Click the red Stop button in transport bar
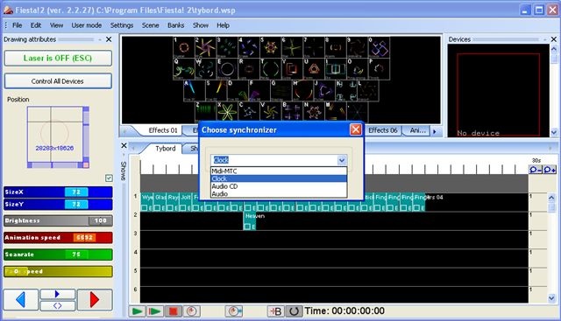This screenshot has height=321, width=561. coord(173,311)
